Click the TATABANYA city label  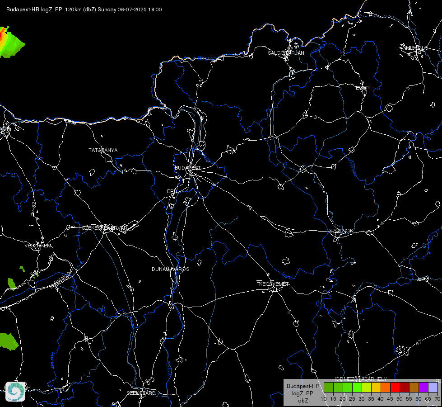click(103, 150)
